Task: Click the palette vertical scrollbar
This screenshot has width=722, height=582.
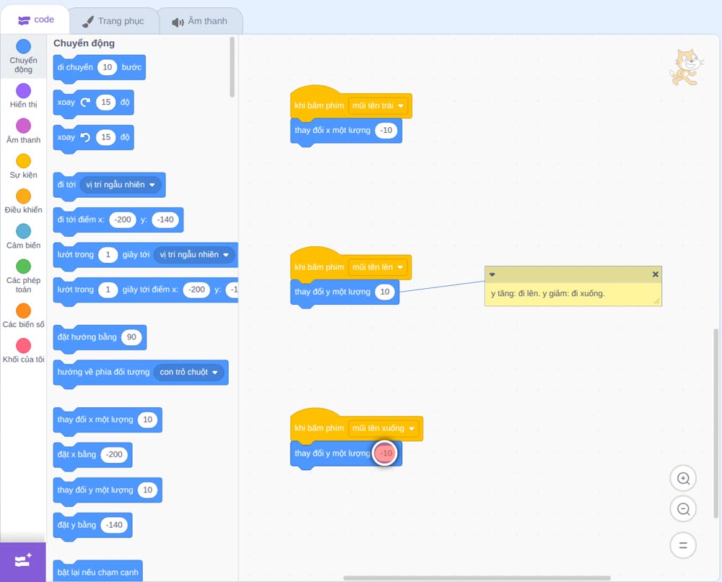Action: [232, 67]
